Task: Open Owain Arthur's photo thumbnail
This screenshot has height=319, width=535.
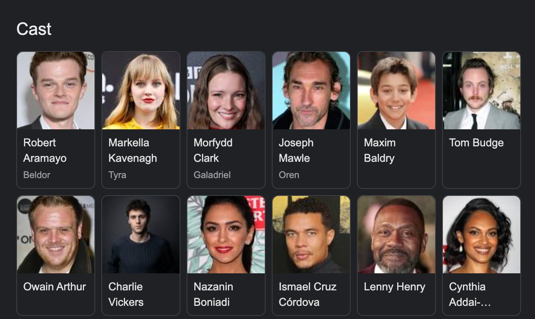Action: (56, 235)
